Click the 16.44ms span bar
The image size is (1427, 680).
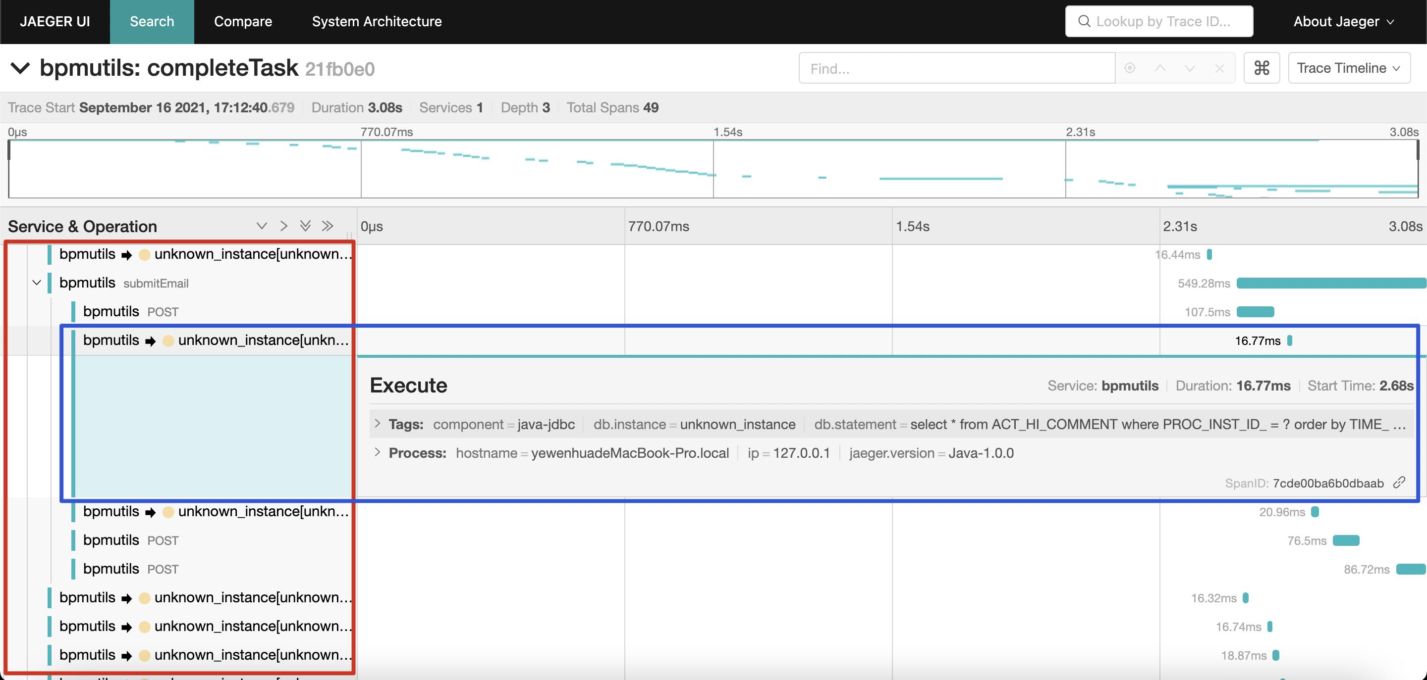1209,254
